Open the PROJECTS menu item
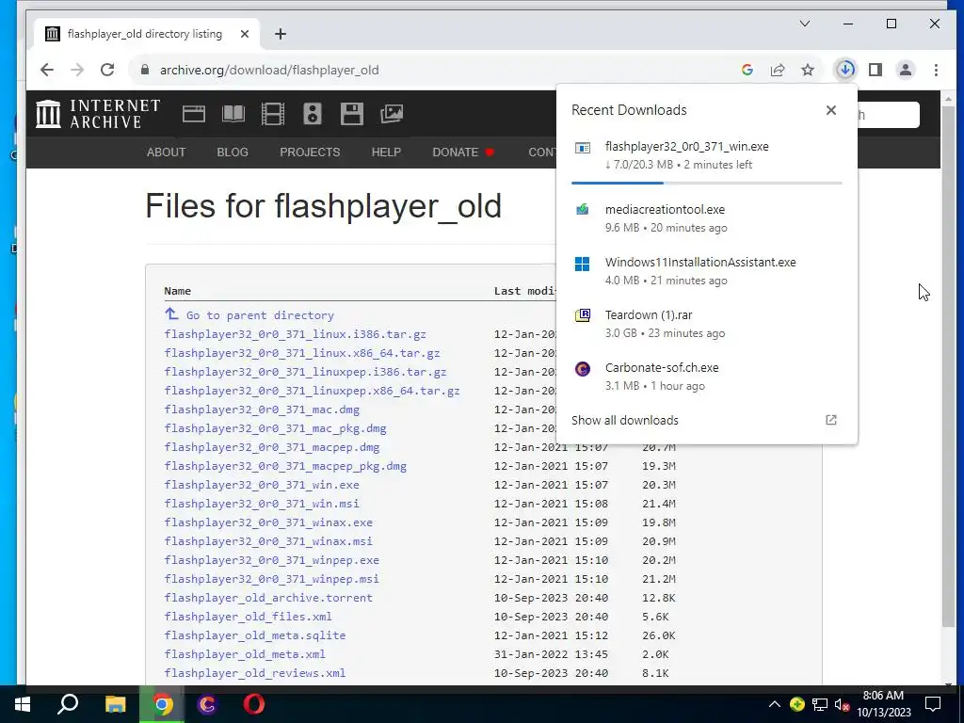This screenshot has width=964, height=723. (310, 152)
